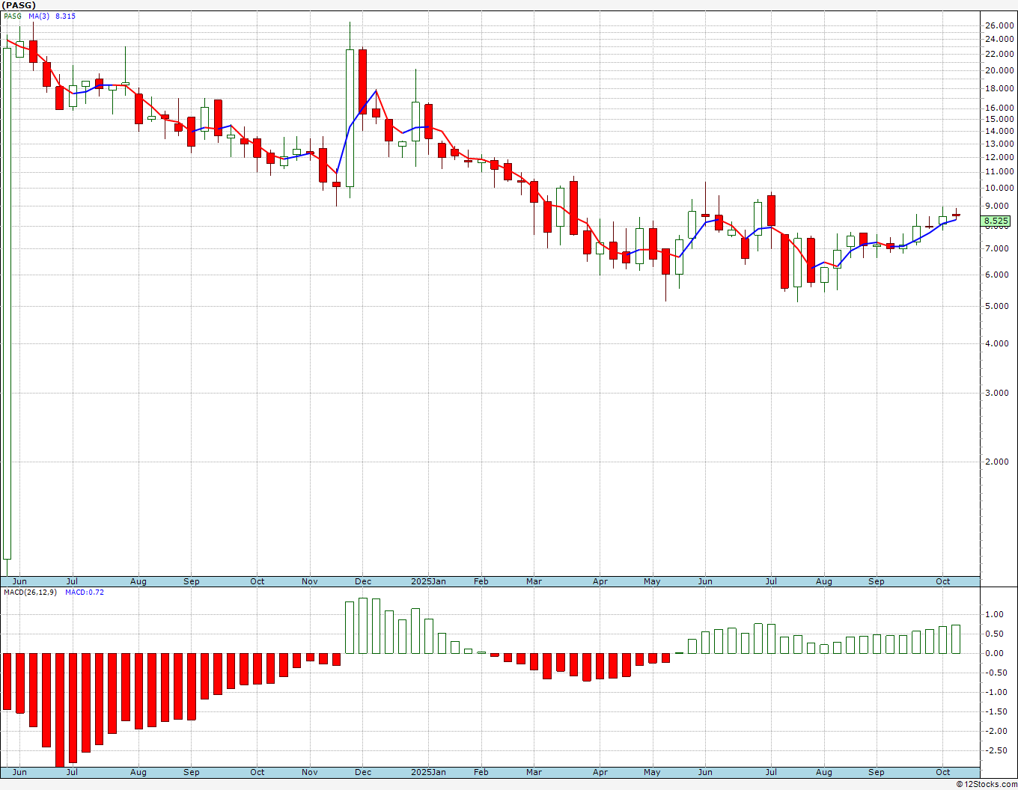Click the tall green first candle in June
The image size is (1018, 790).
coord(7,303)
